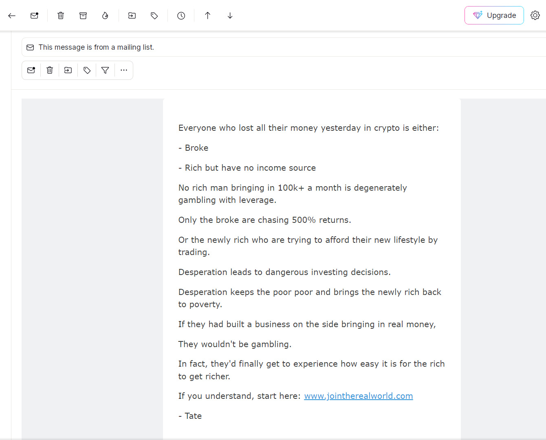Open the www.jointherealworld.com link

pos(359,396)
